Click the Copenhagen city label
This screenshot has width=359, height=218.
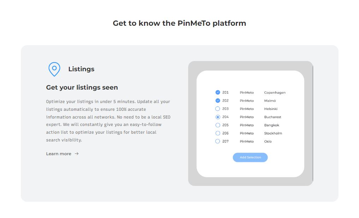click(275, 93)
